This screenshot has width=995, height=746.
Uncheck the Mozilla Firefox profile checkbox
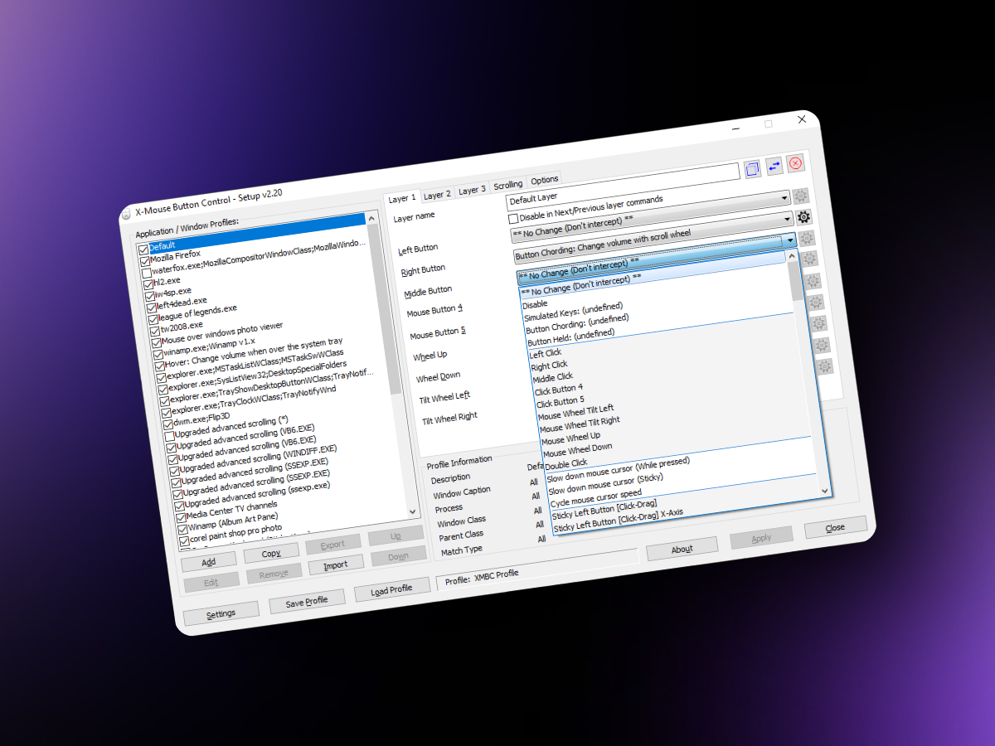[145, 260]
